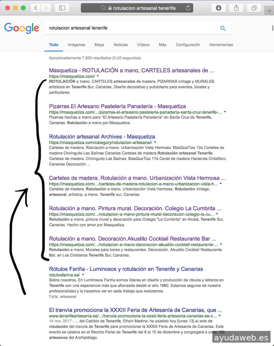Open dropdown arrow beside rotulosfarina.es/ URL
Image resolution: width=274 pixels, height=346 pixels.
pos(83,275)
